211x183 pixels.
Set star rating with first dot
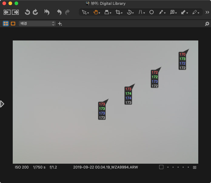(x=168, y=167)
